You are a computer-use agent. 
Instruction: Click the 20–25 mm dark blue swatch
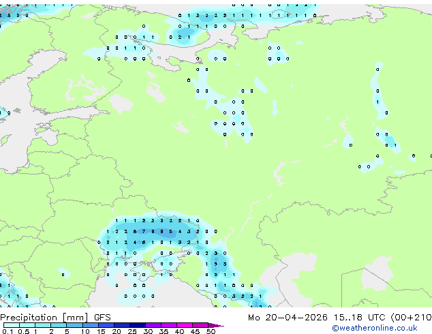[x=122, y=325]
